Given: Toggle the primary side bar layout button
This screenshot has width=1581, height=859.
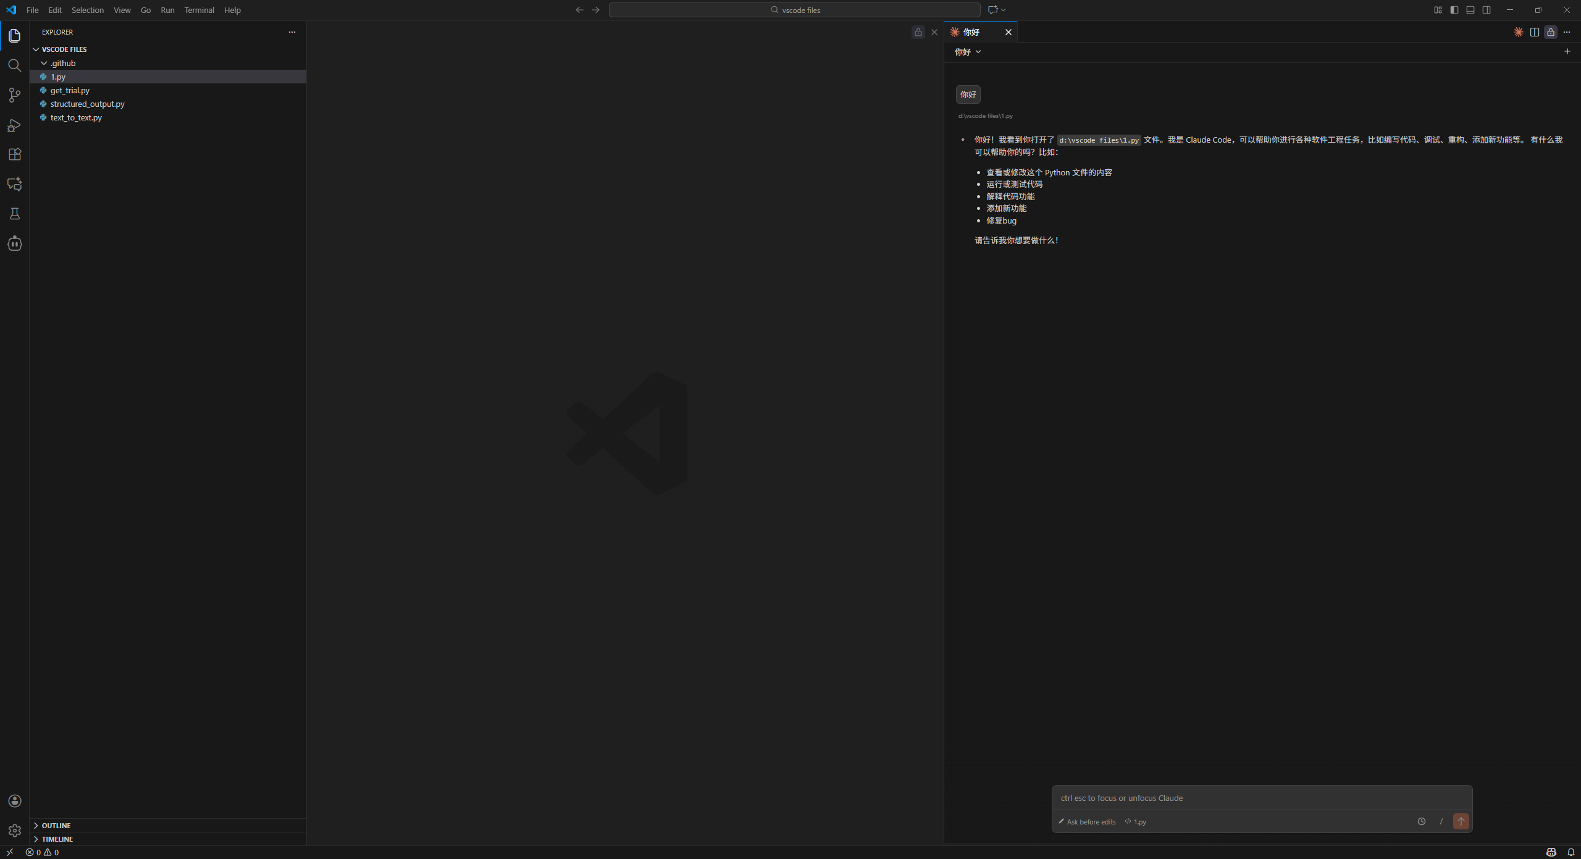Looking at the screenshot, I should pyautogui.click(x=1454, y=10).
